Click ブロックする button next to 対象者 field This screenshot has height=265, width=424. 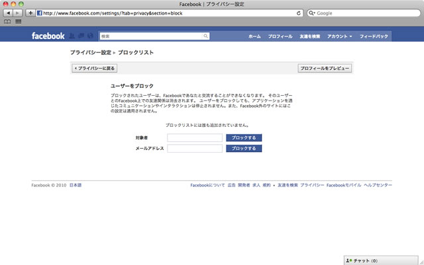(x=244, y=137)
